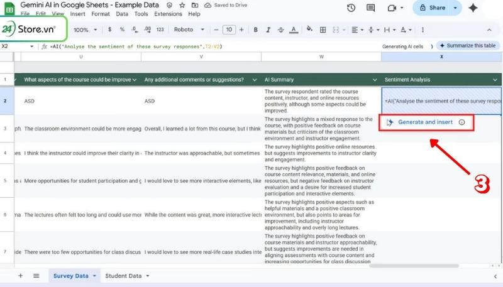
Task: Open the borders tool
Action: point(323,30)
